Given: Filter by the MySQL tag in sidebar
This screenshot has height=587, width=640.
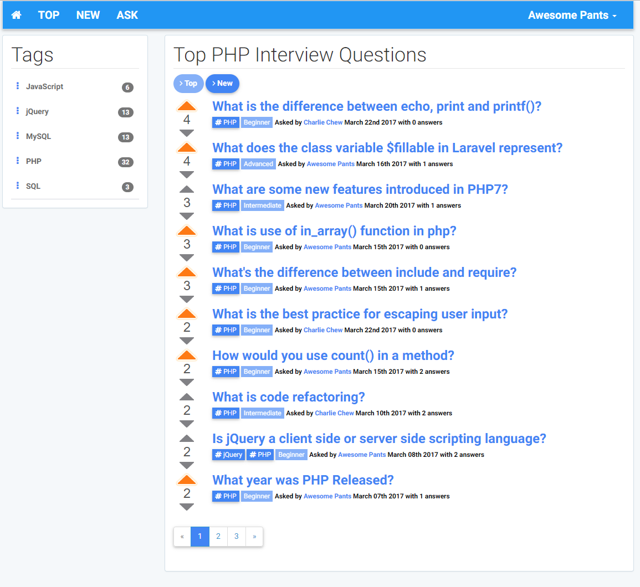Looking at the screenshot, I should 38,136.
